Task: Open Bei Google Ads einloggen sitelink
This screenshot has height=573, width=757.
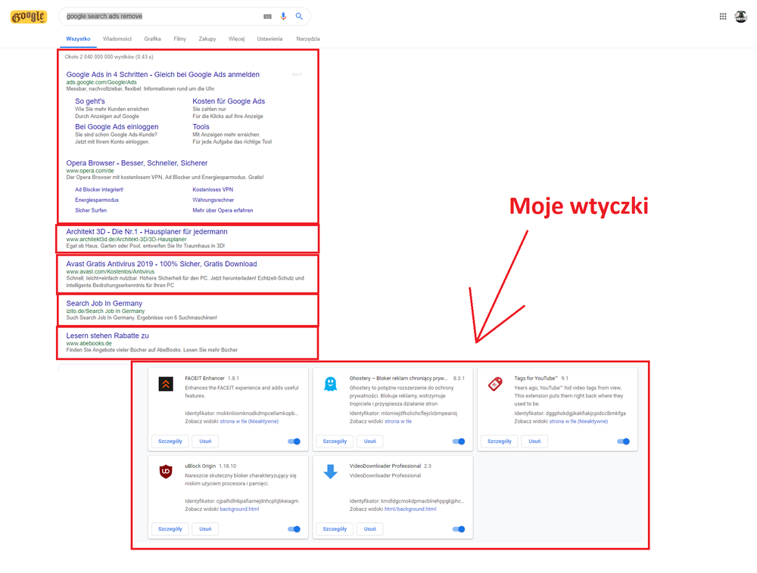Action: [117, 127]
